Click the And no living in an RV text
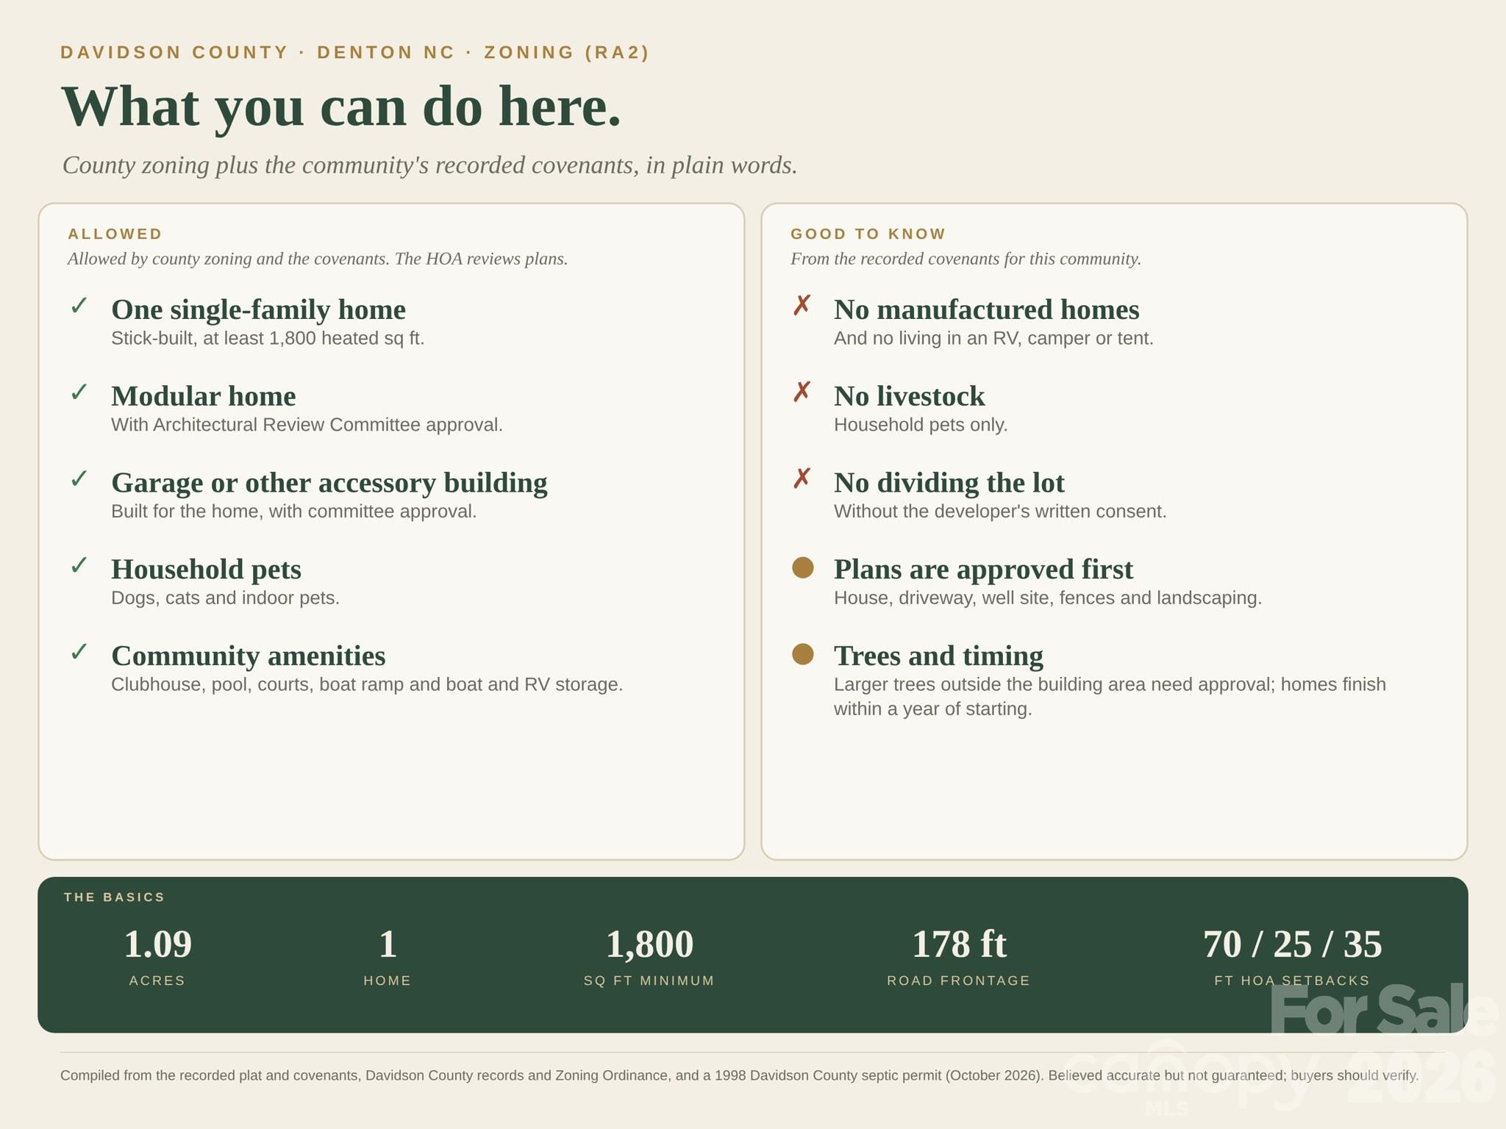This screenshot has width=1506, height=1129. [x=993, y=338]
